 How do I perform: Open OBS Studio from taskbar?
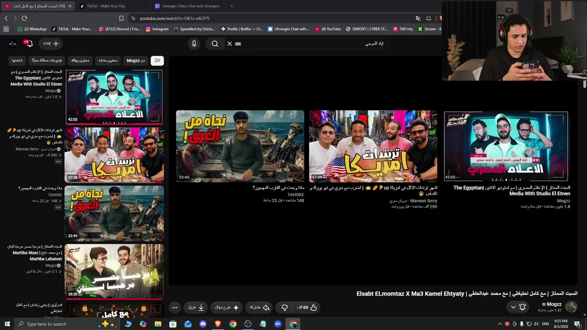(248, 324)
